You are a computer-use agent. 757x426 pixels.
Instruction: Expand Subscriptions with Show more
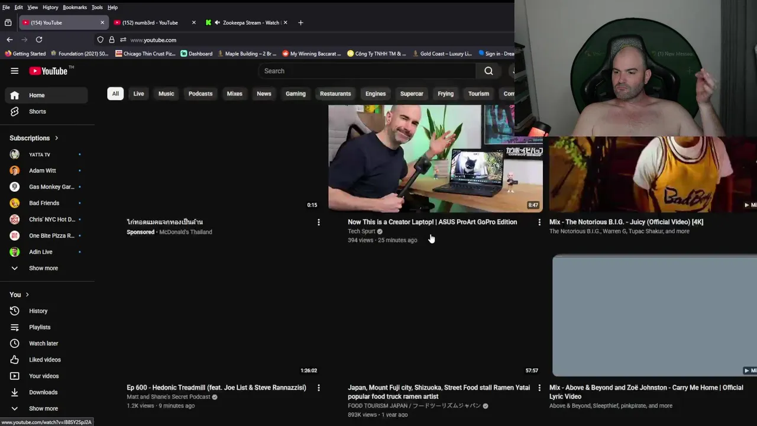click(47, 268)
